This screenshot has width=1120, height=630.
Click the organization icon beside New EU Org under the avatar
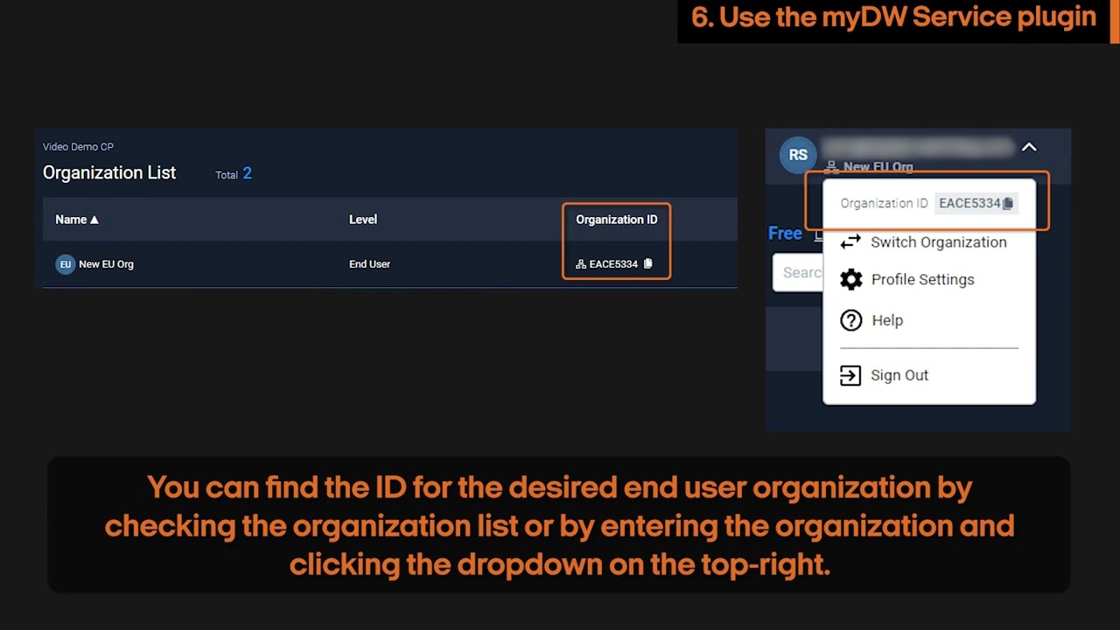[x=832, y=166]
